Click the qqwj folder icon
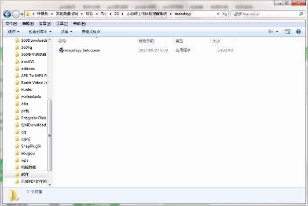Screen dimensions: 308x206 click(x=17, y=139)
